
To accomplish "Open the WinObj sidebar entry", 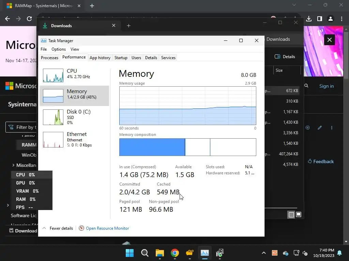I will tap(29, 155).
